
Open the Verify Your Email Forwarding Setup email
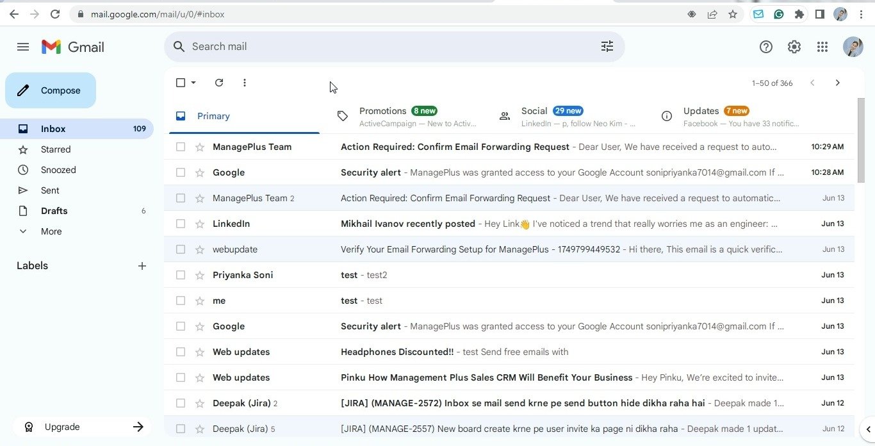[509, 249]
